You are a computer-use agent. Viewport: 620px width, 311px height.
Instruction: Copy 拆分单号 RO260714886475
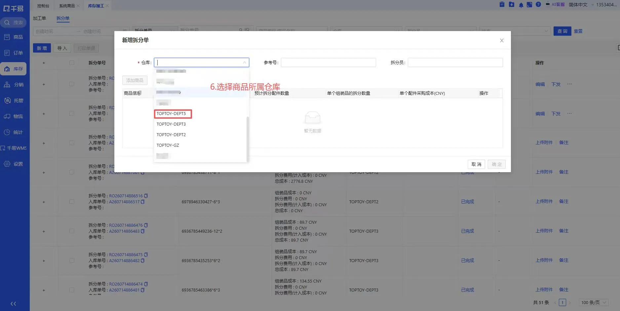coord(146,254)
